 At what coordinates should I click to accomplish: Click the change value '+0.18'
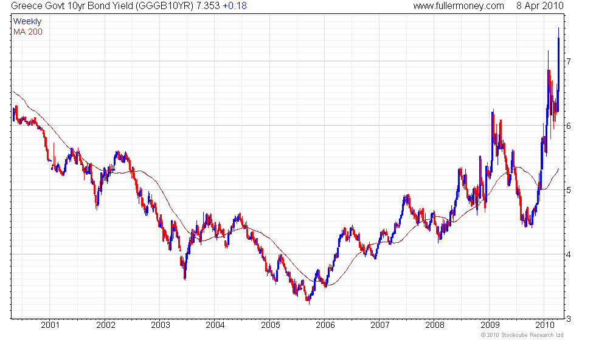tap(235, 6)
